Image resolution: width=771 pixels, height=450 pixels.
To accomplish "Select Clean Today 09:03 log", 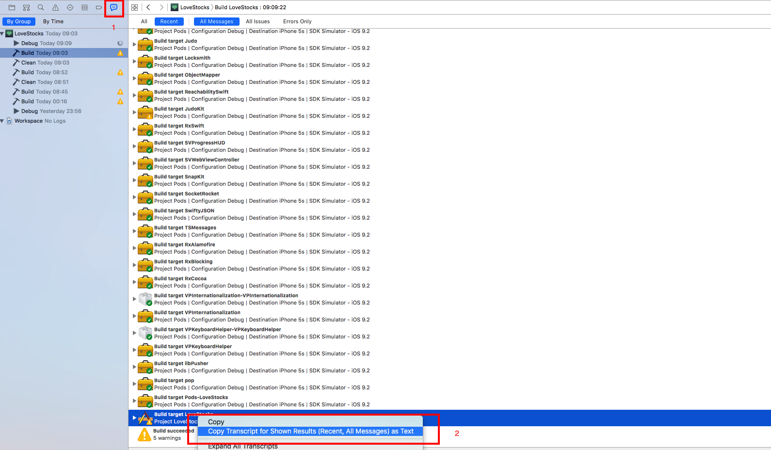I will (64, 63).
